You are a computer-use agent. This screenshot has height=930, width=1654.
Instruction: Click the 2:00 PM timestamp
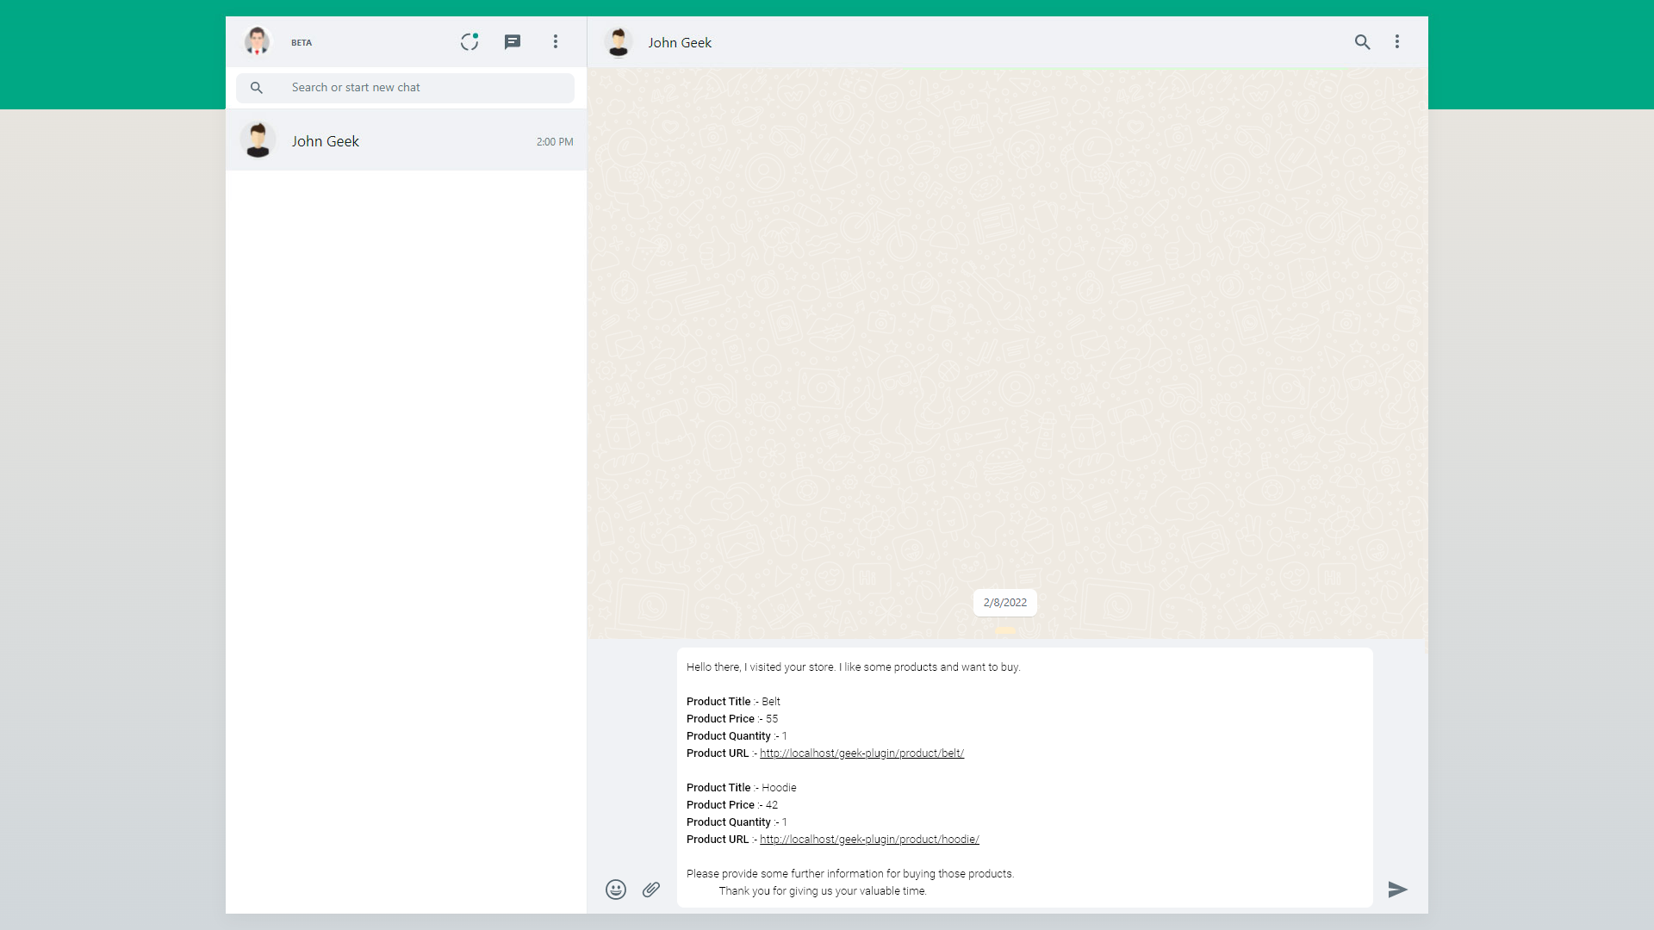click(555, 142)
